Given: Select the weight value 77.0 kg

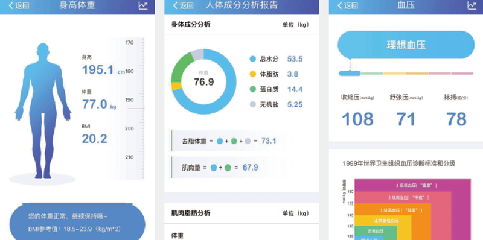Looking at the screenshot, I should [x=99, y=104].
